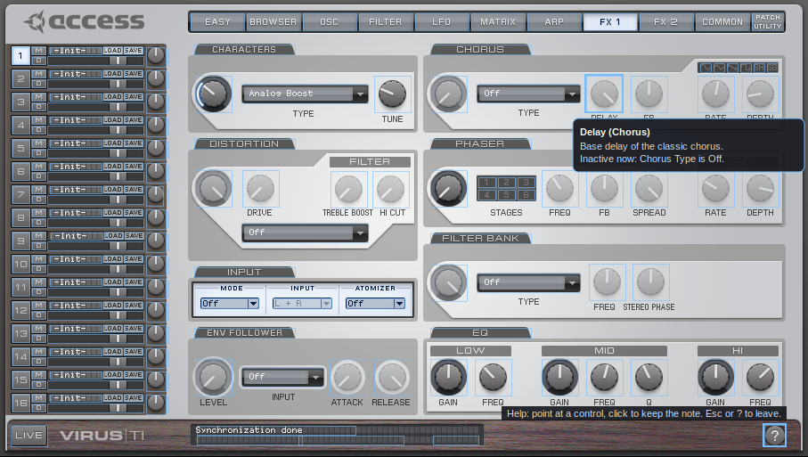This screenshot has height=457, width=808.
Task: Click the question mark help icon
Action: tap(774, 436)
